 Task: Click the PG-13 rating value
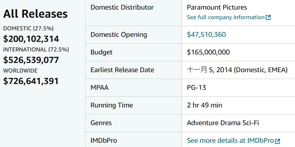(196, 88)
